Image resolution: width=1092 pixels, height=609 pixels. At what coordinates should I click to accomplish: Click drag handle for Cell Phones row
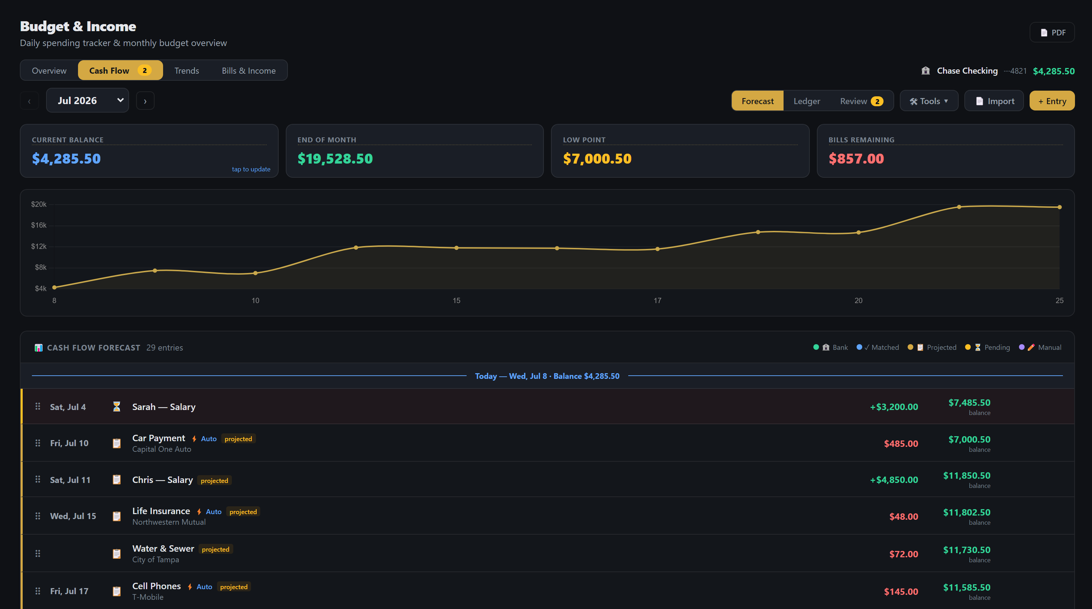pos(38,591)
